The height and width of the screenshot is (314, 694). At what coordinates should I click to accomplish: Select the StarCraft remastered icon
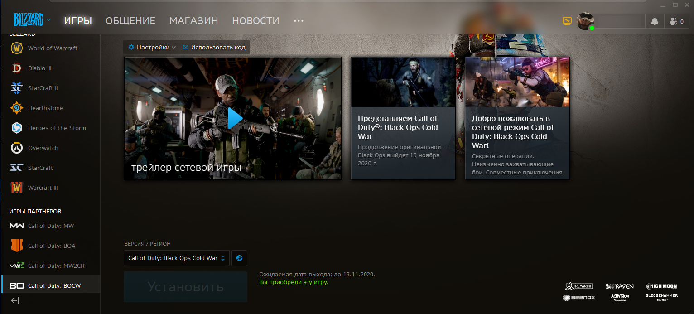[17, 168]
